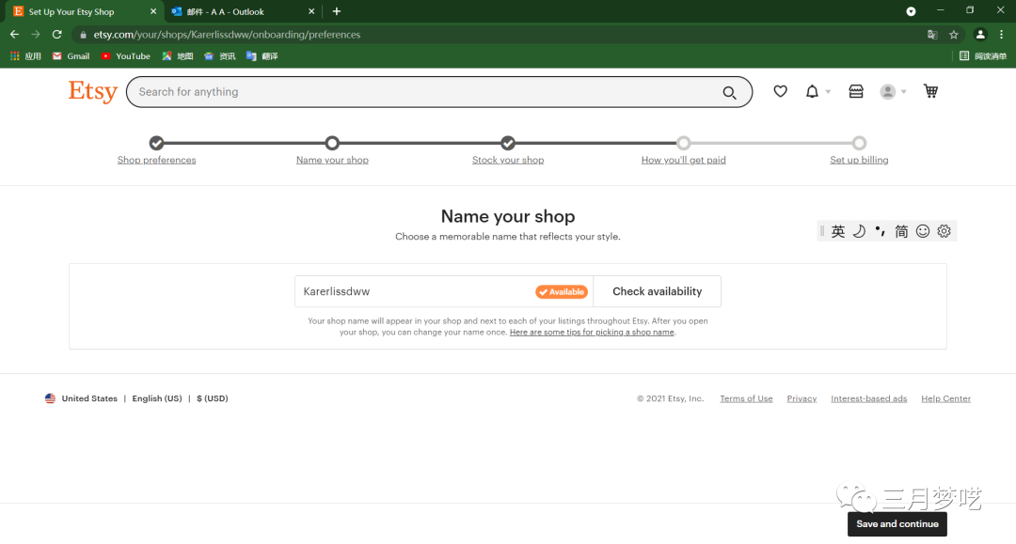The width and height of the screenshot is (1016, 544).
Task: Toggle IME English/Chinese mode button
Action: pyautogui.click(x=838, y=231)
